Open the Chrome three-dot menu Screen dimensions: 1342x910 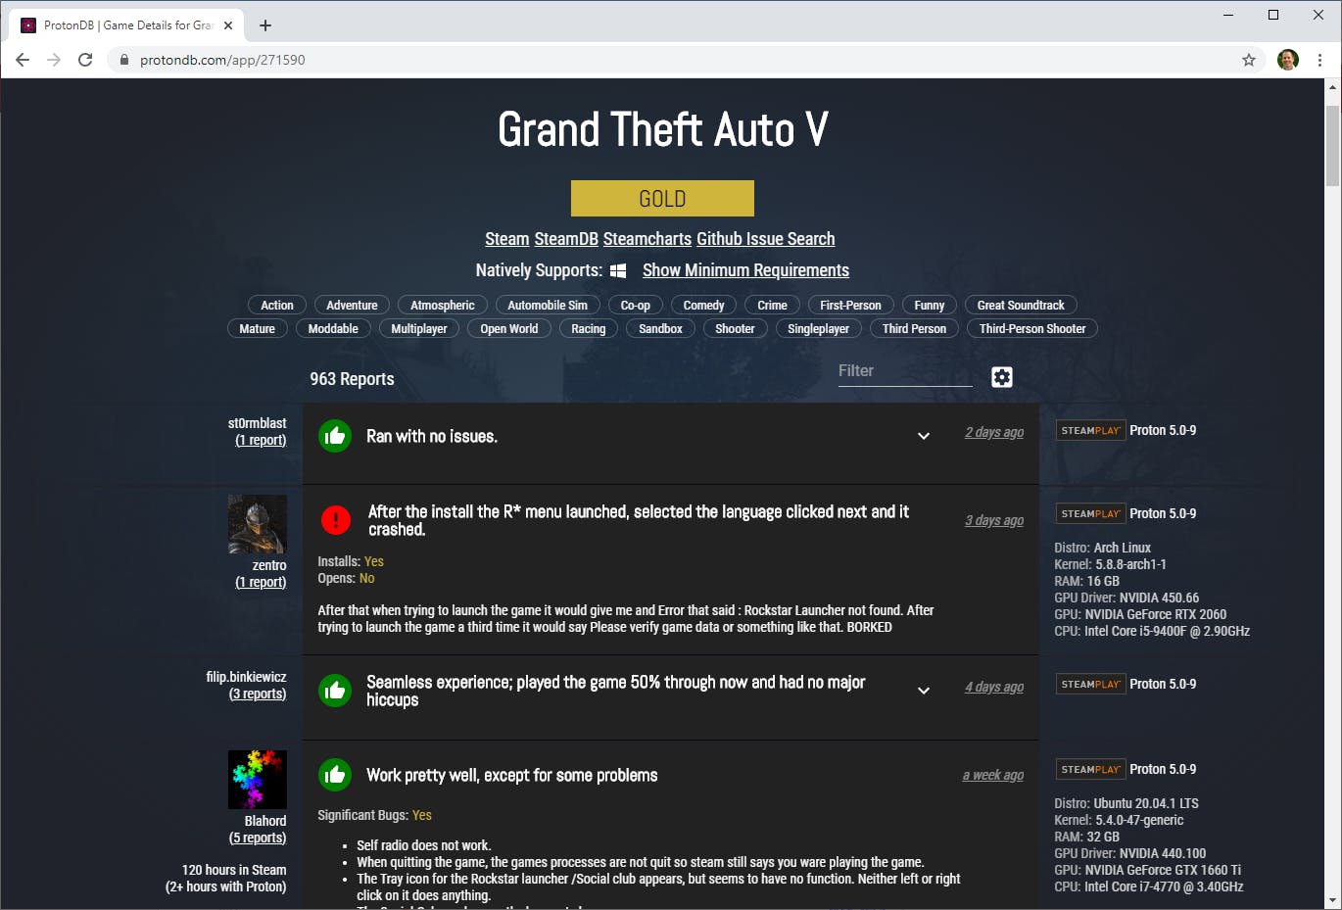point(1319,60)
